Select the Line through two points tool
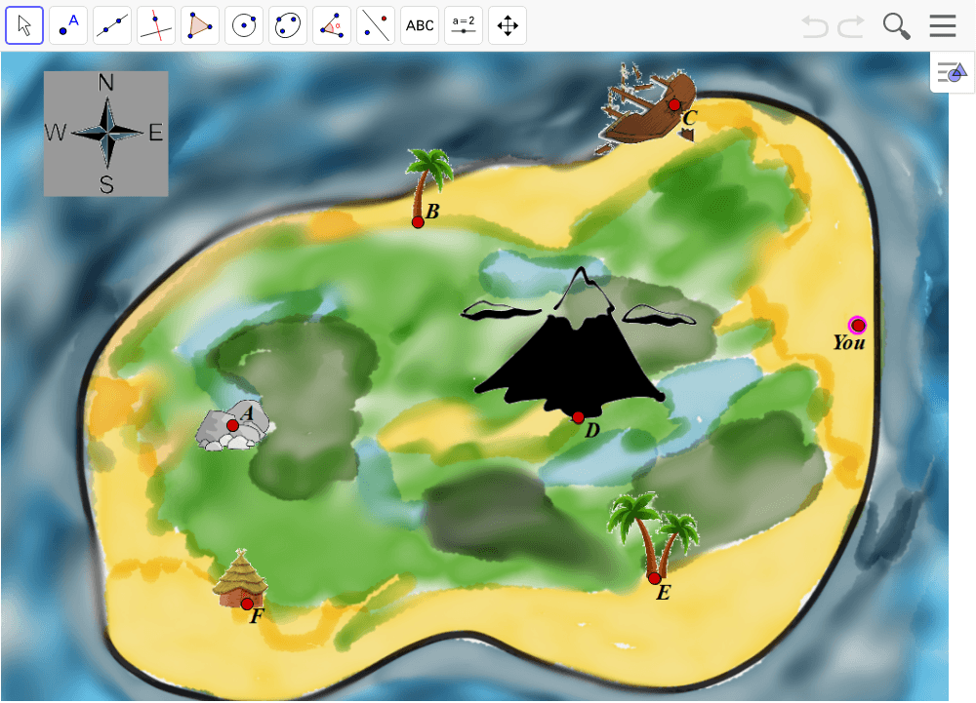 point(112,24)
